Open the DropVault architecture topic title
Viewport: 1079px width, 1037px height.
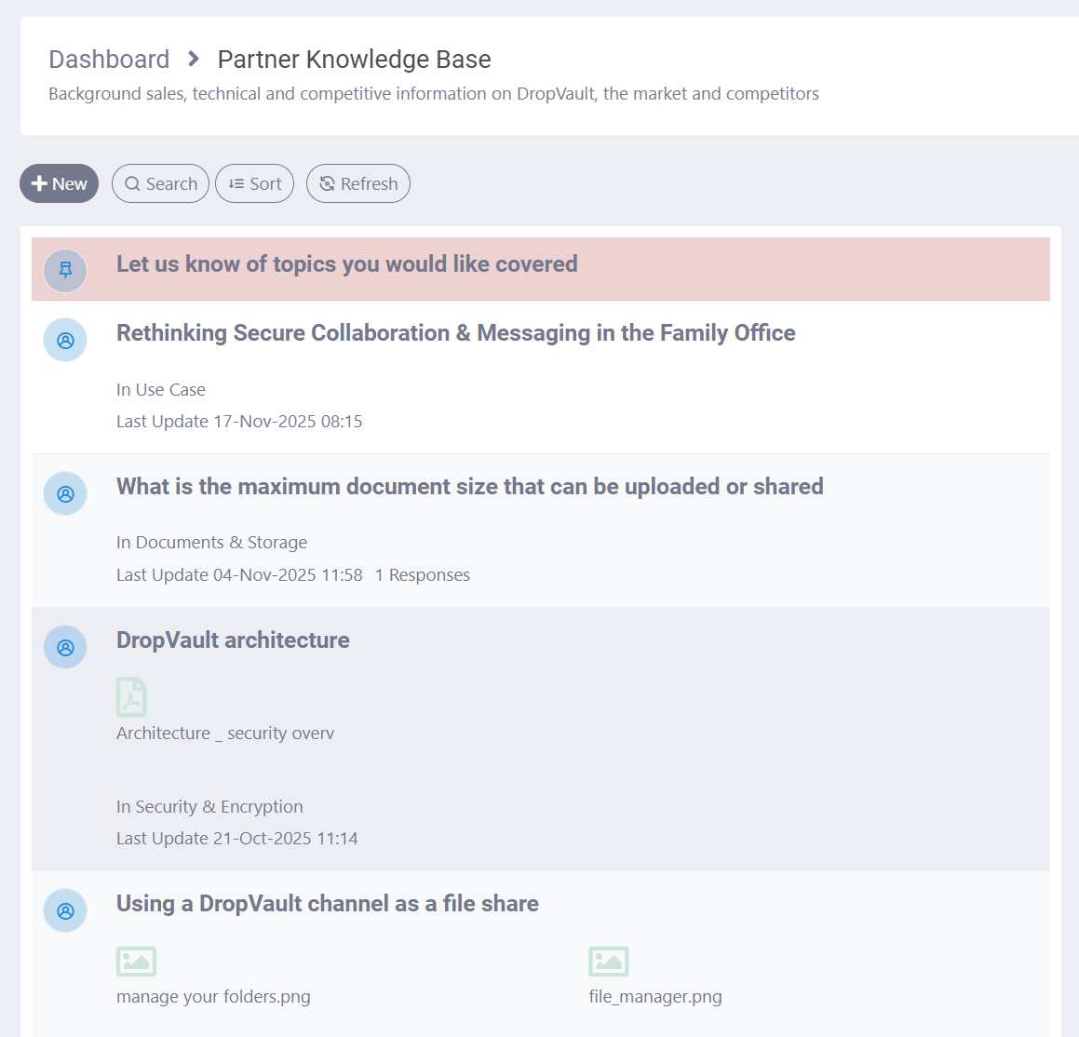tap(233, 640)
